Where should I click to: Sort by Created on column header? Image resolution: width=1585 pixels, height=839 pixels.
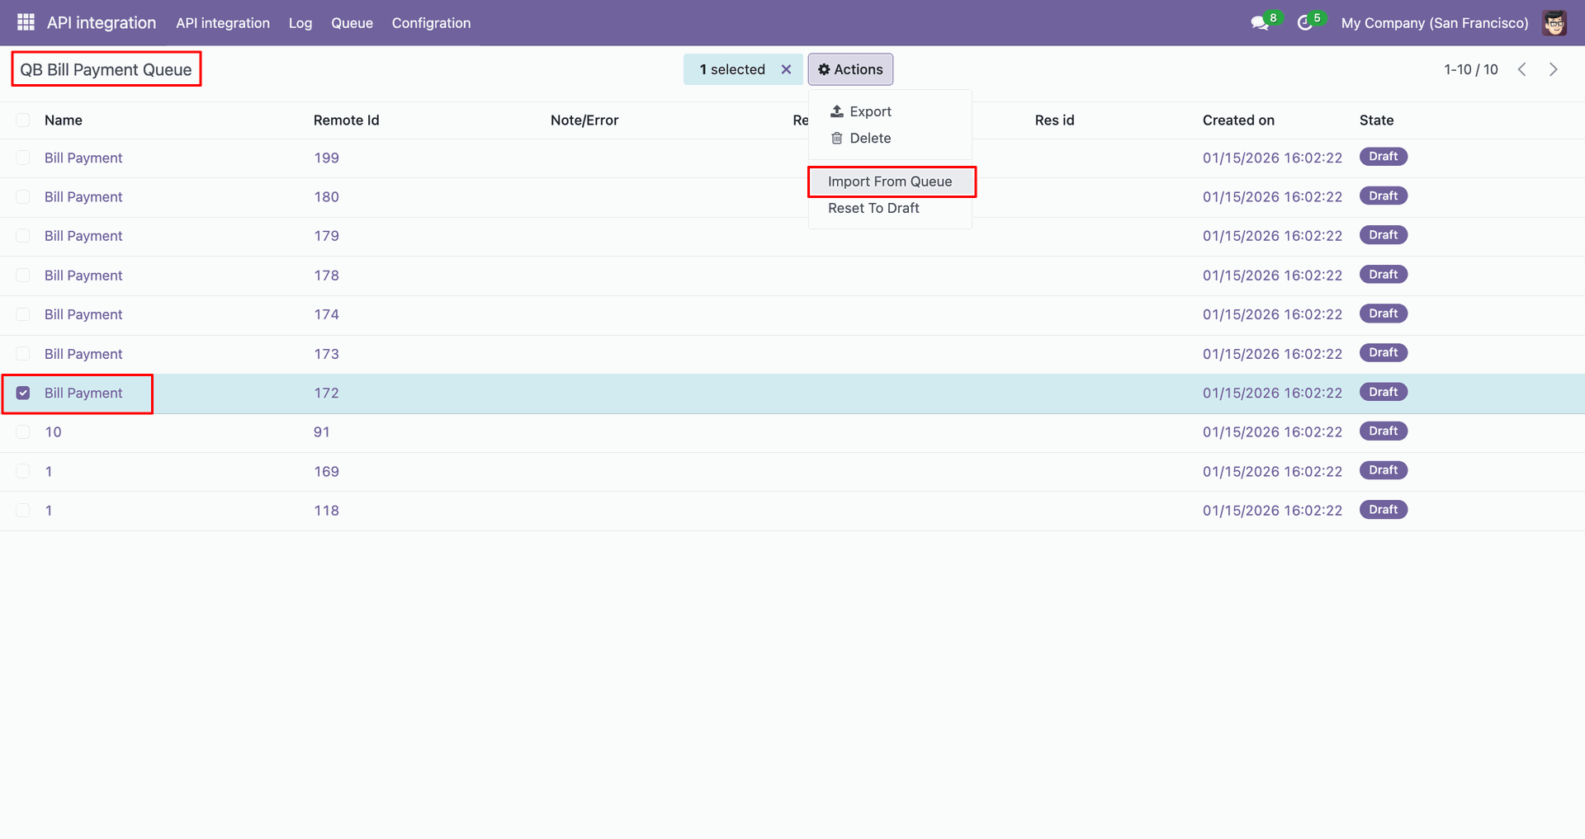point(1238,120)
